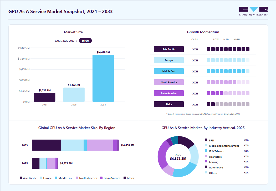This screenshot has height=191, width=276.
Task: Click the Automotive legend swatch
Action: [x=206, y=167]
